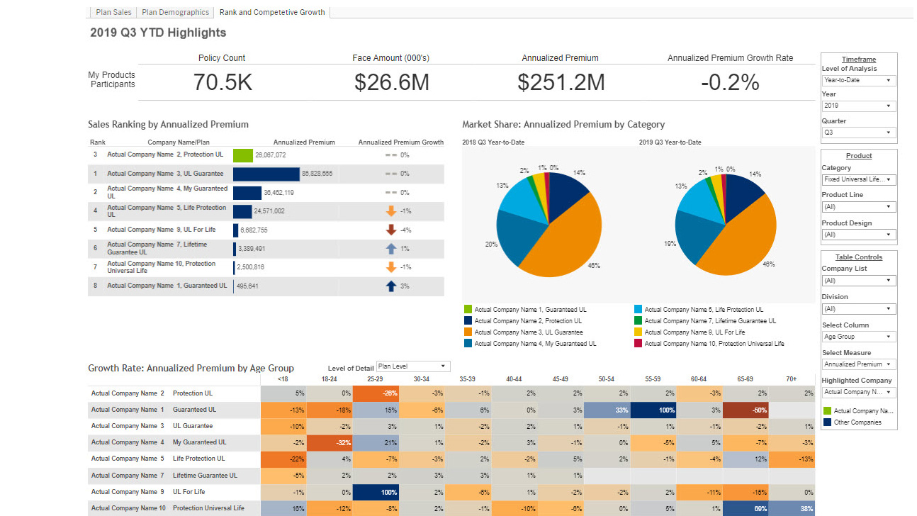Click orange down arrow for Life Protection row
Image resolution: width=917 pixels, height=516 pixels.
pos(390,211)
